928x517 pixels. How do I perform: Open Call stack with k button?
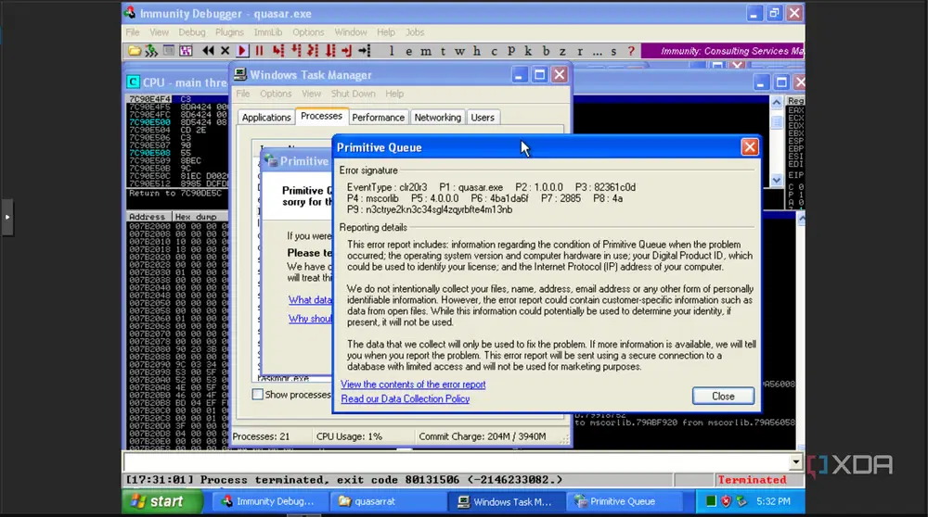(528, 51)
